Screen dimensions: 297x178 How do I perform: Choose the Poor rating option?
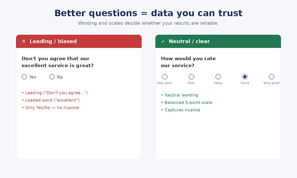click(x=191, y=77)
